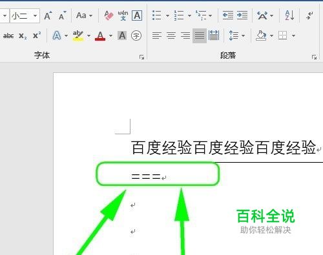This screenshot has width=323, height=255.
Task: Clear all formatting with eraser icon
Action: 109,15
